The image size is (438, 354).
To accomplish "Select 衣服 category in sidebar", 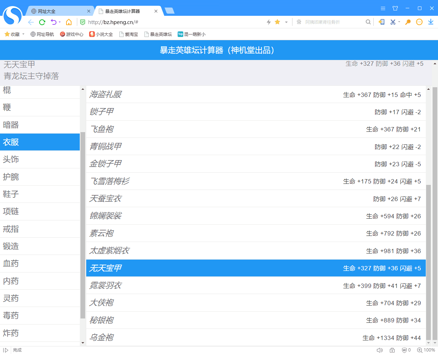I will pos(40,142).
